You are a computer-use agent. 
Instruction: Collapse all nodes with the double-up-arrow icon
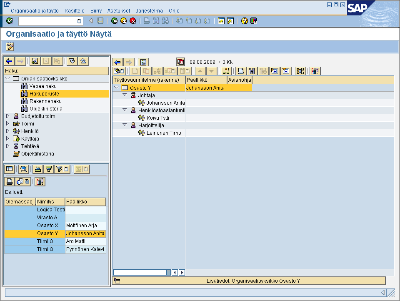[83, 61]
